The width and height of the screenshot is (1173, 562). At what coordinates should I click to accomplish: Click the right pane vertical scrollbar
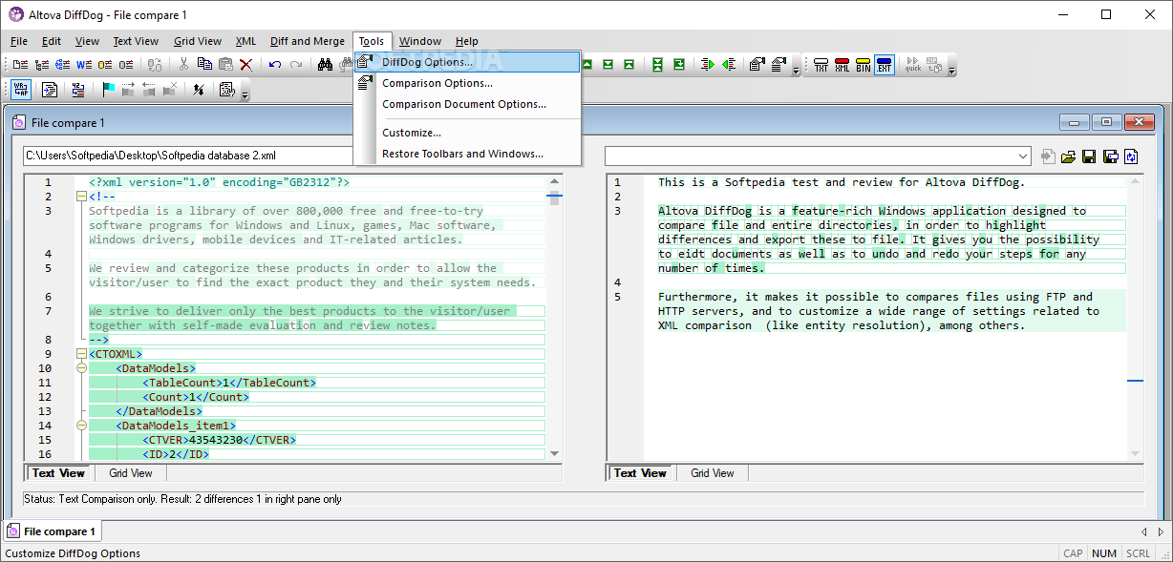point(1135,318)
